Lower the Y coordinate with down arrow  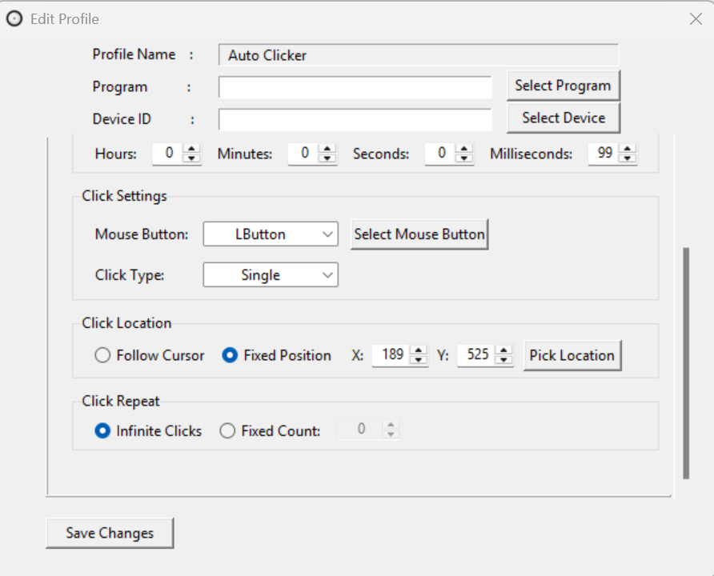tap(503, 359)
